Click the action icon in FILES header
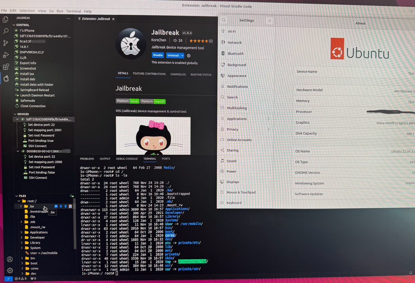 point(72,196)
